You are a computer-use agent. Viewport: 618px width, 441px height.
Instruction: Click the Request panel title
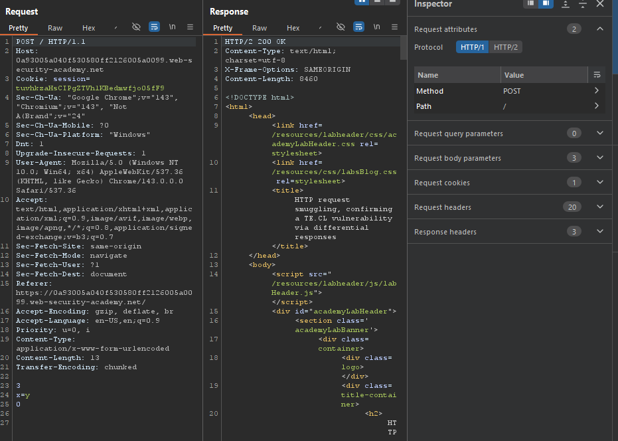22,11
